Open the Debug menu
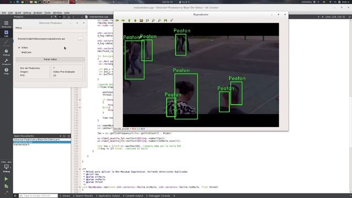352x198 pixels. pyautogui.click(x=27, y=13)
